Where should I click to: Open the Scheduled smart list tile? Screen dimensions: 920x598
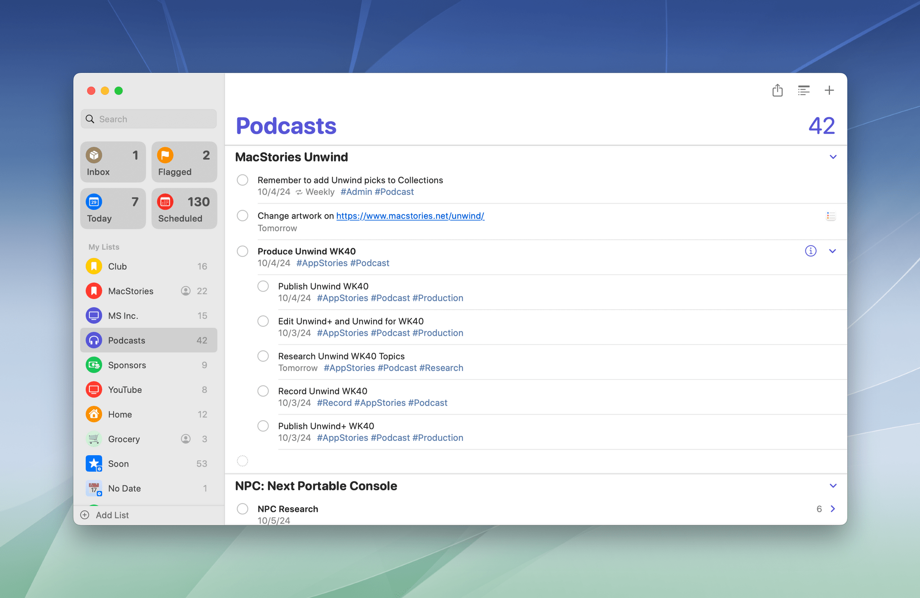(184, 209)
